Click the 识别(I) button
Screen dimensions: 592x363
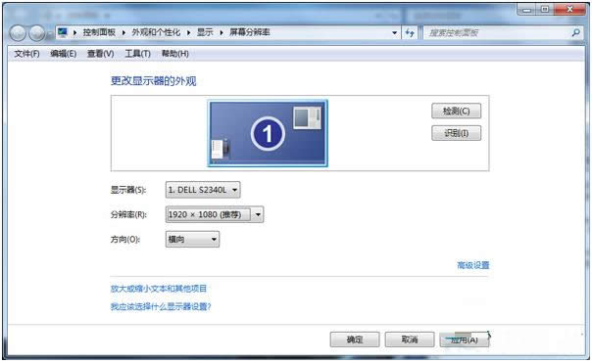(x=456, y=133)
